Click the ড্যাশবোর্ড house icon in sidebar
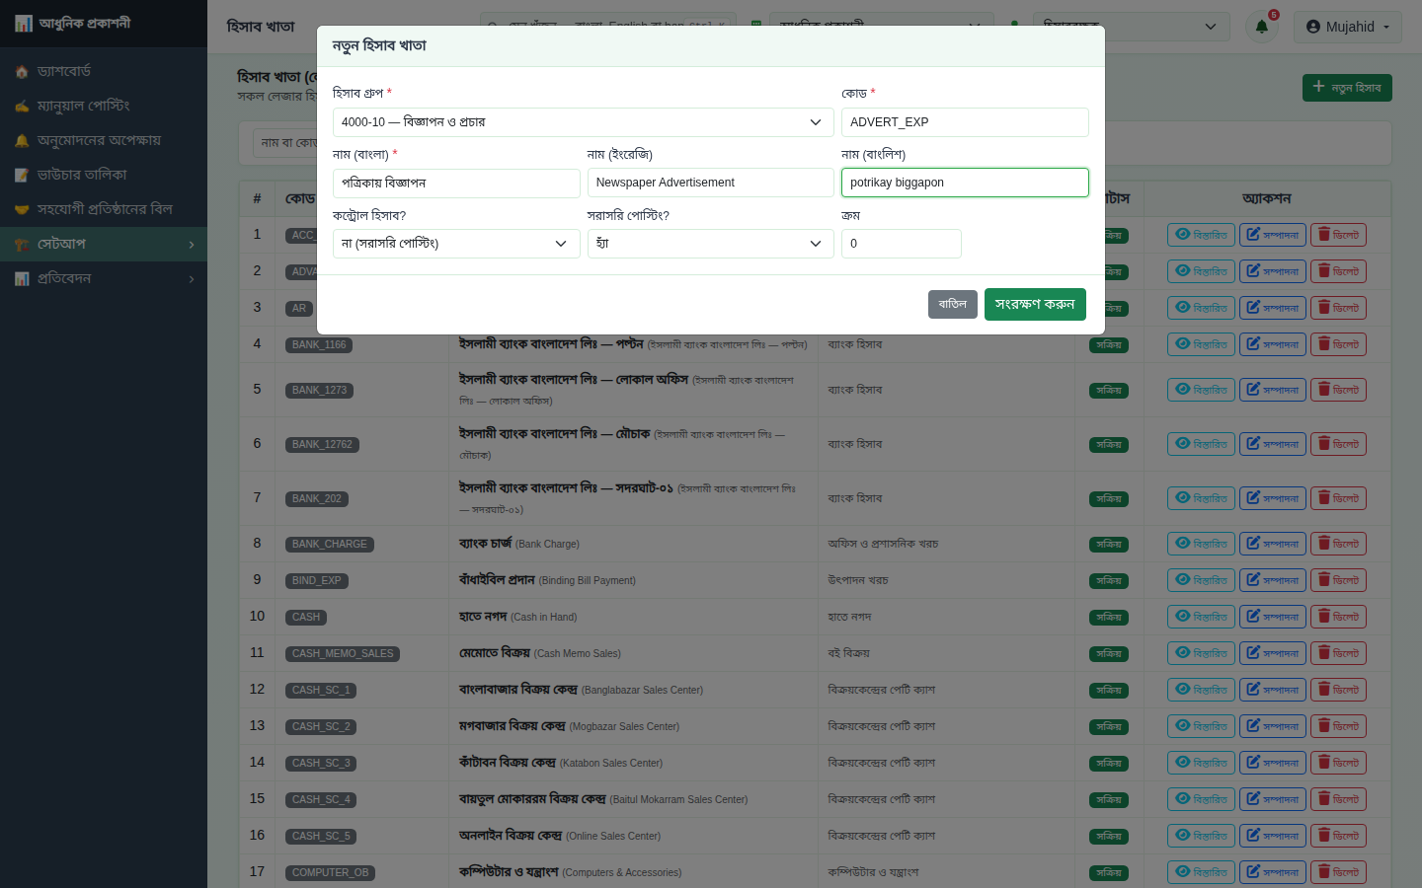Screen dimensions: 1422x888 22,72
